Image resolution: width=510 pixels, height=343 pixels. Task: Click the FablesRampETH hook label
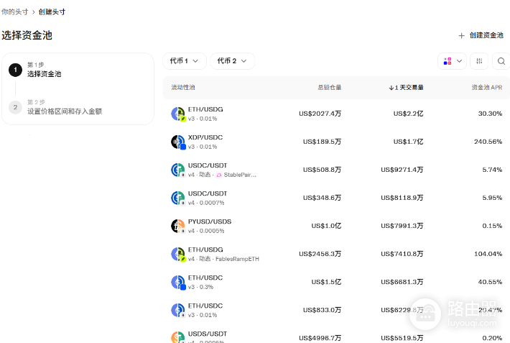pos(237,259)
